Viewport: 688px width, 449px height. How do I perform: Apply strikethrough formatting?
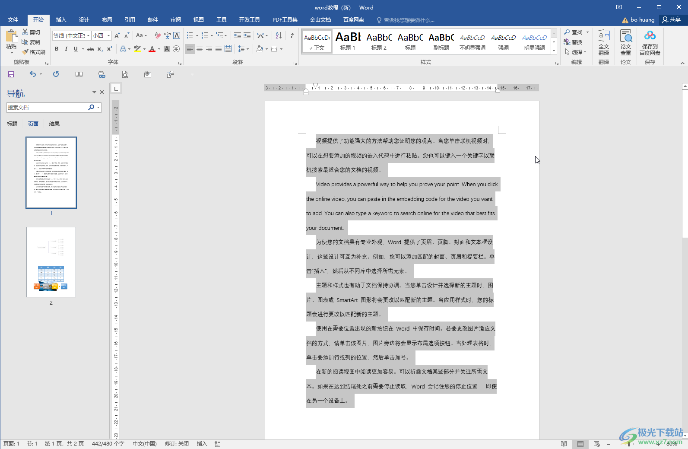(91, 49)
